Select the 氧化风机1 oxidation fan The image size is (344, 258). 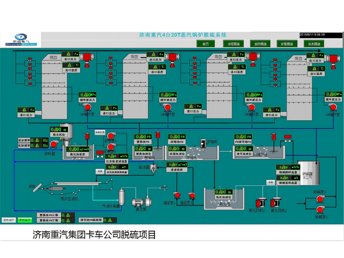click(261, 203)
